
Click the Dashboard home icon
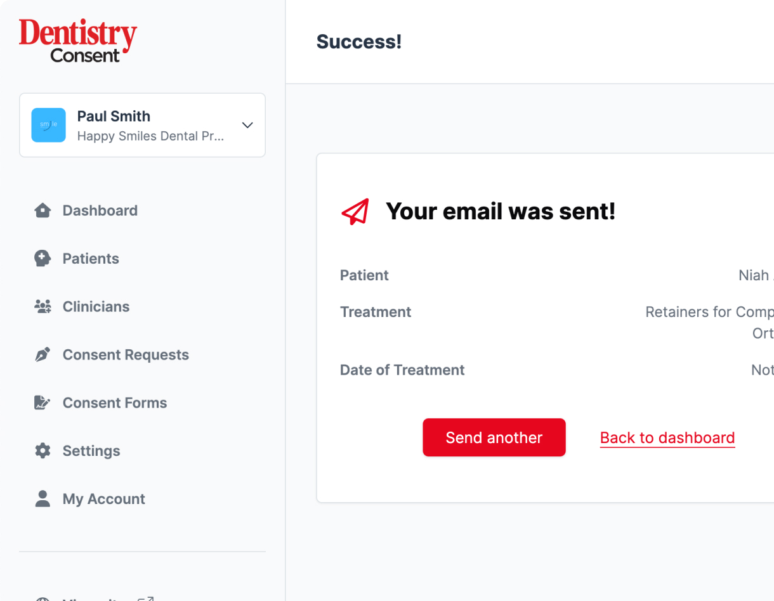coord(43,210)
